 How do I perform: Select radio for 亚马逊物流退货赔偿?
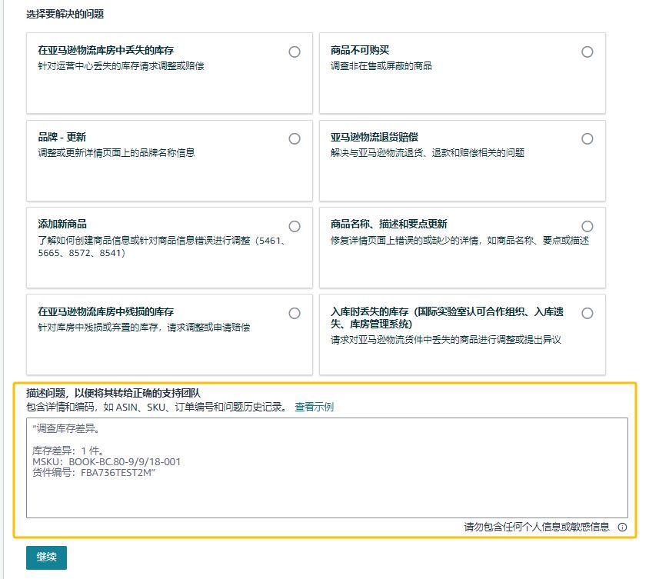pyautogui.click(x=587, y=138)
